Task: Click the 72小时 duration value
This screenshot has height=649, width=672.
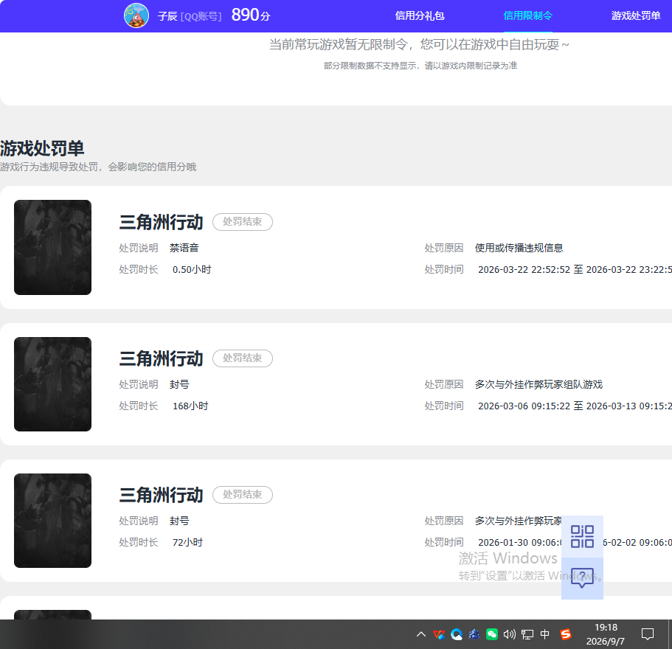Action: click(x=187, y=542)
